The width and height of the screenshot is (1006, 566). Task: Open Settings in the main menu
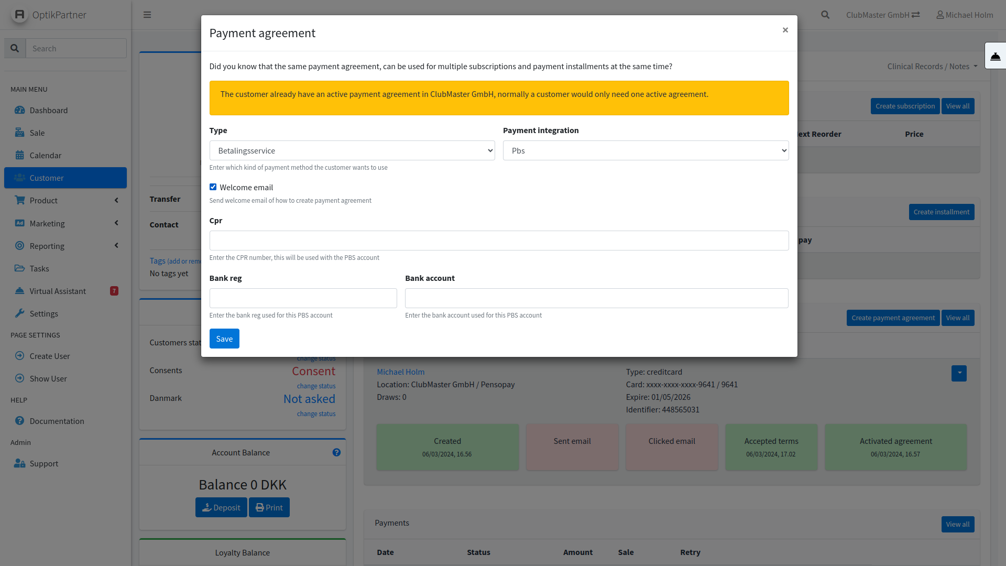click(44, 313)
